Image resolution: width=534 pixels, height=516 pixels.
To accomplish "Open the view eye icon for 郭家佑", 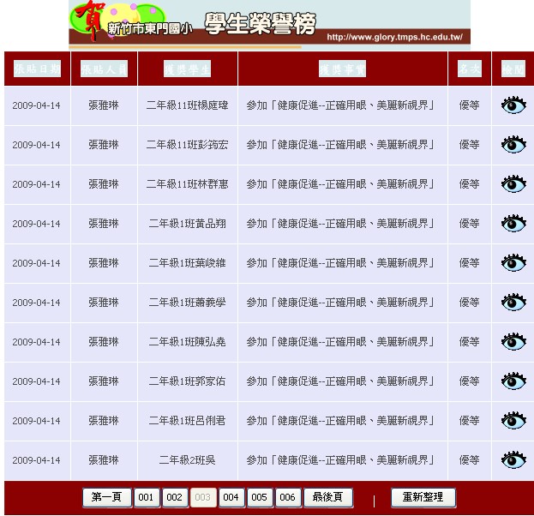I will click(x=513, y=381).
